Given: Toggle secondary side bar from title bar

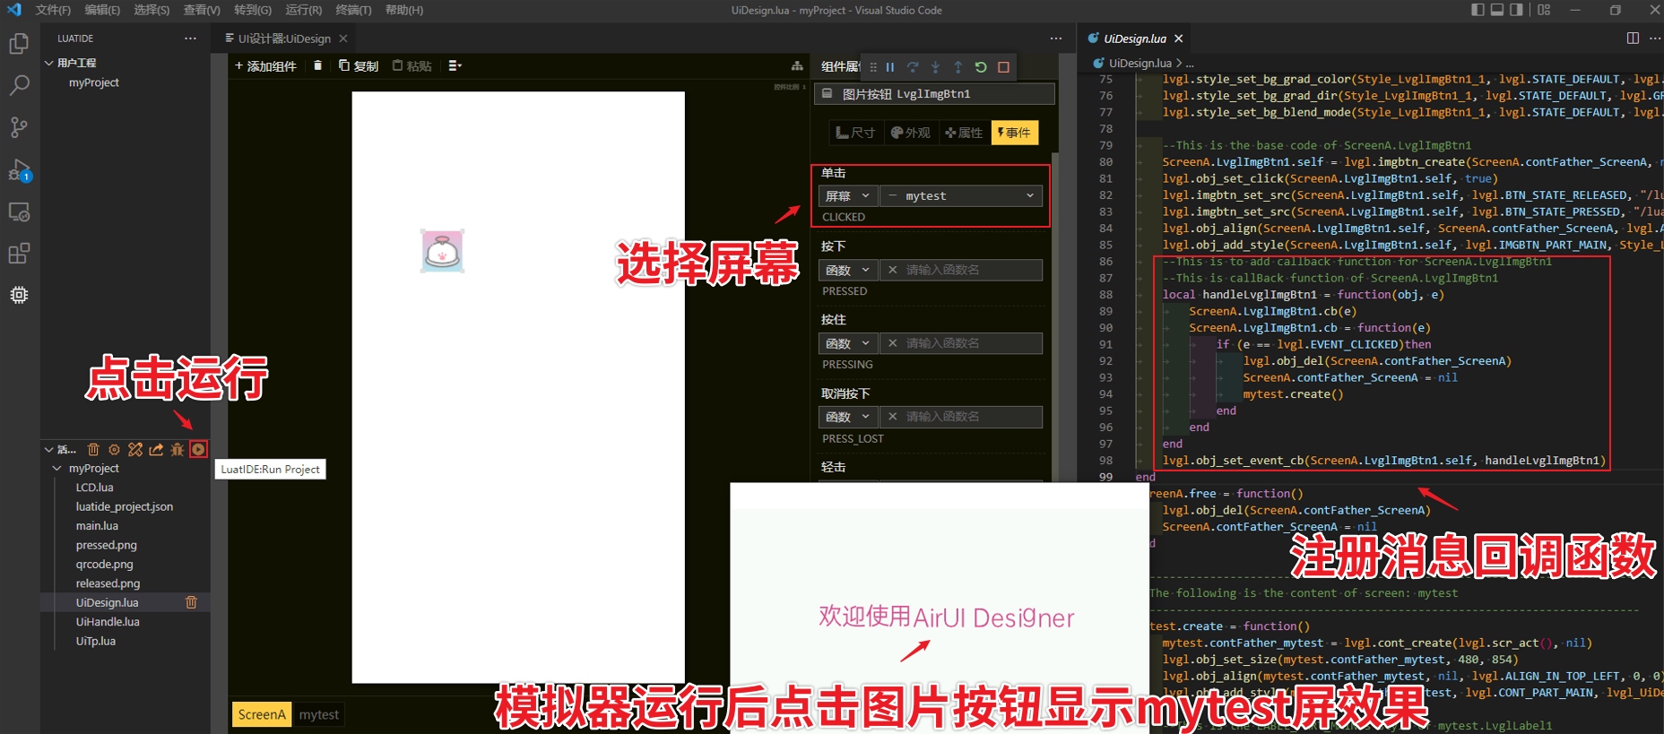Looking at the screenshot, I should click(x=1516, y=10).
